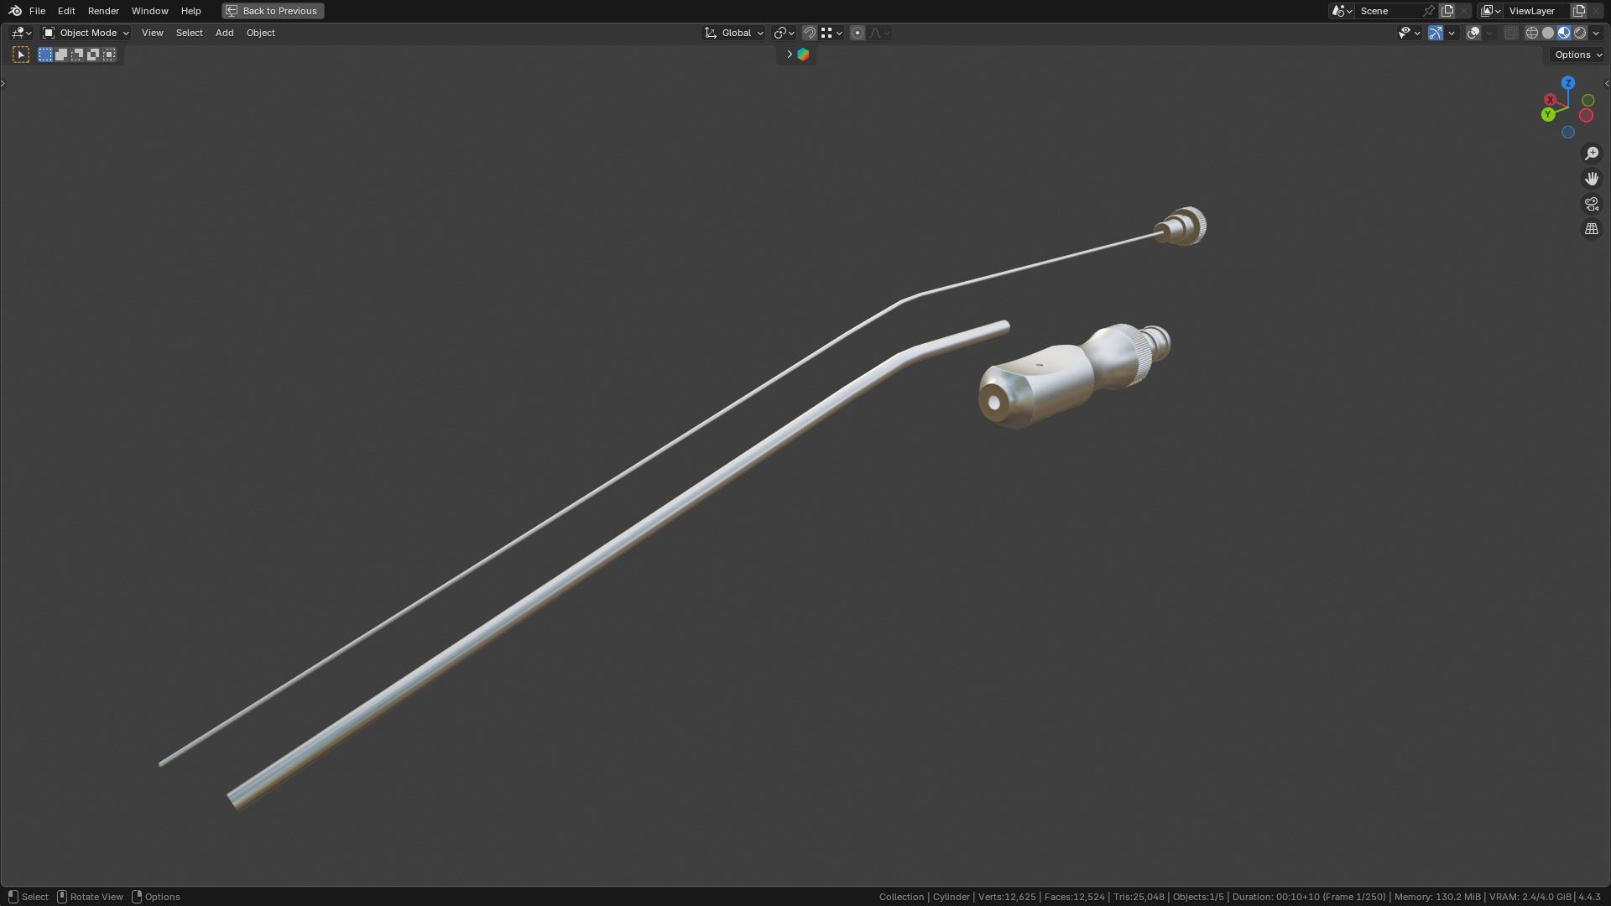Click the Y axis on navigation gizmo
This screenshot has height=906, width=1611.
pos(1548,115)
